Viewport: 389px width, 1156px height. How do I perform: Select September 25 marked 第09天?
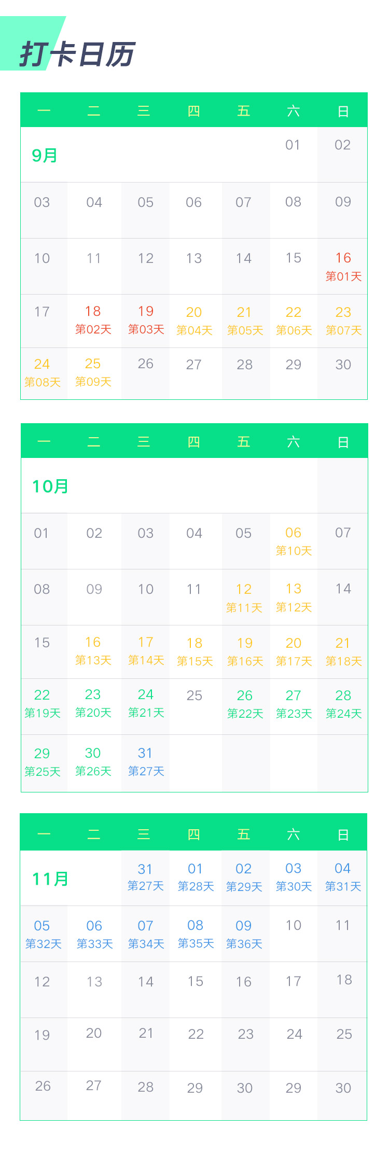point(93,372)
